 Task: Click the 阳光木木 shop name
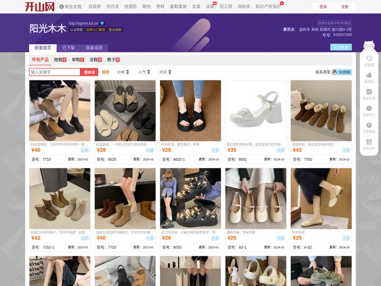[48, 29]
